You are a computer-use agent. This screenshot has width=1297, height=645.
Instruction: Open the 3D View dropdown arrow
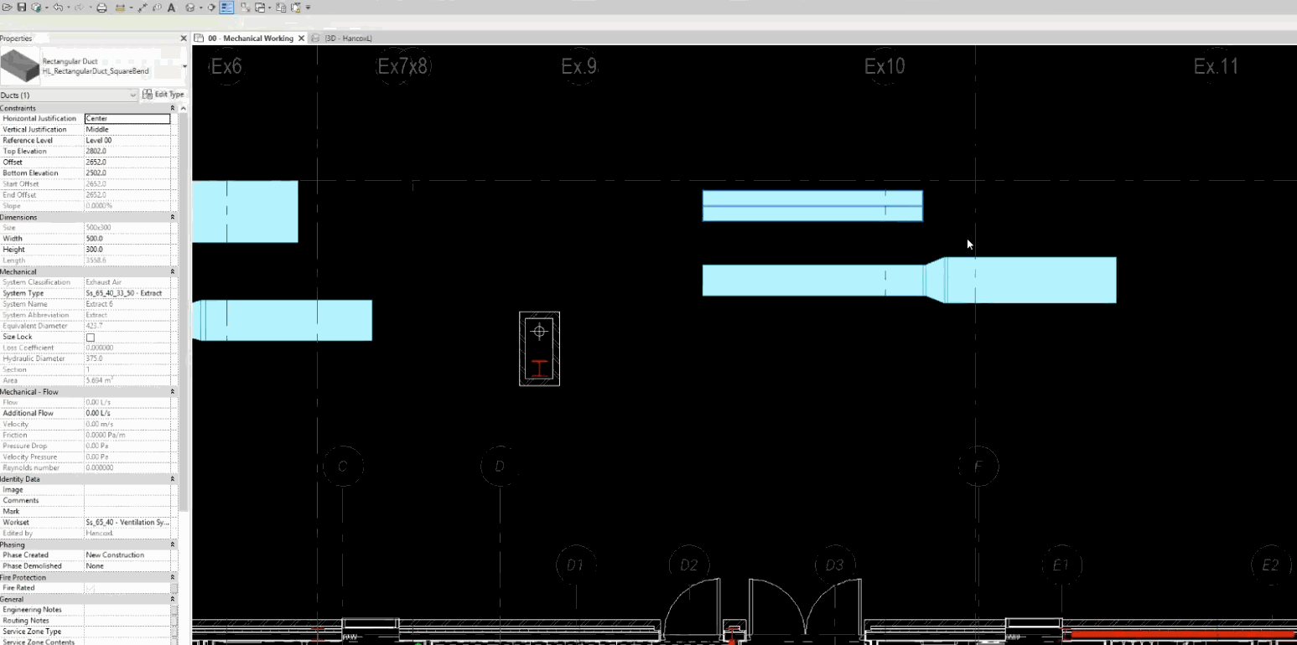(200, 8)
